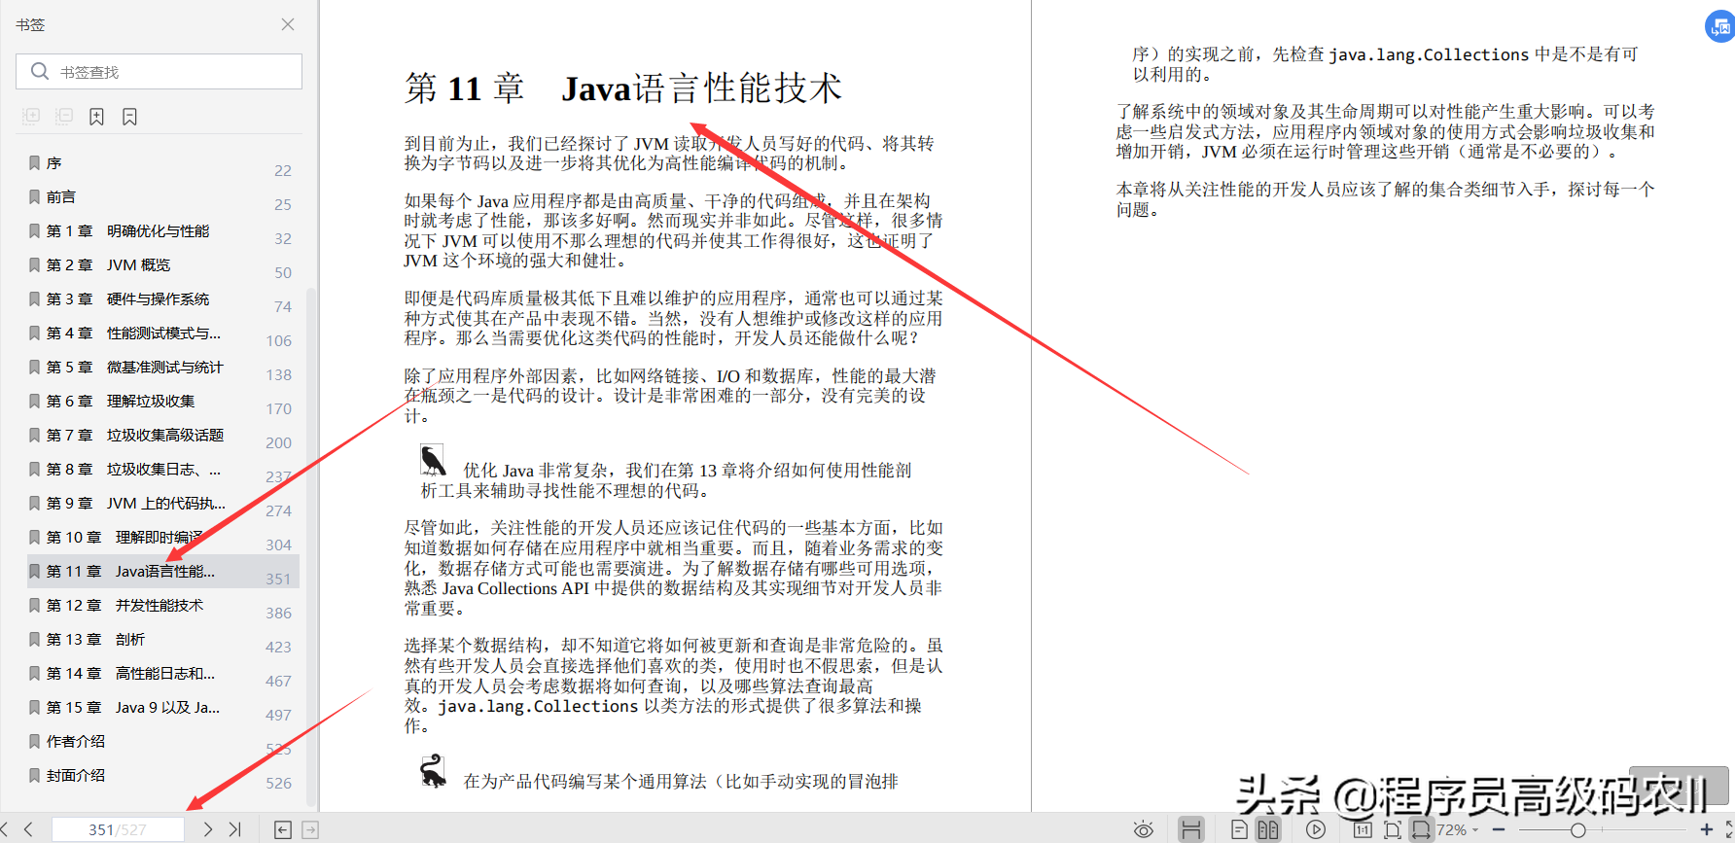Click page number 386
Screen dimensions: 1735x843
pos(278,614)
